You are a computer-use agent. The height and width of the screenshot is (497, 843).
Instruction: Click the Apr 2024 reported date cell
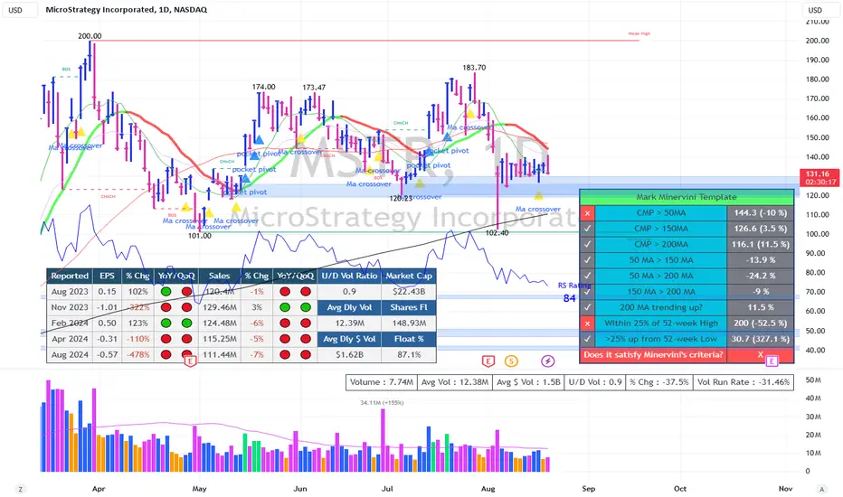pyautogui.click(x=70, y=339)
